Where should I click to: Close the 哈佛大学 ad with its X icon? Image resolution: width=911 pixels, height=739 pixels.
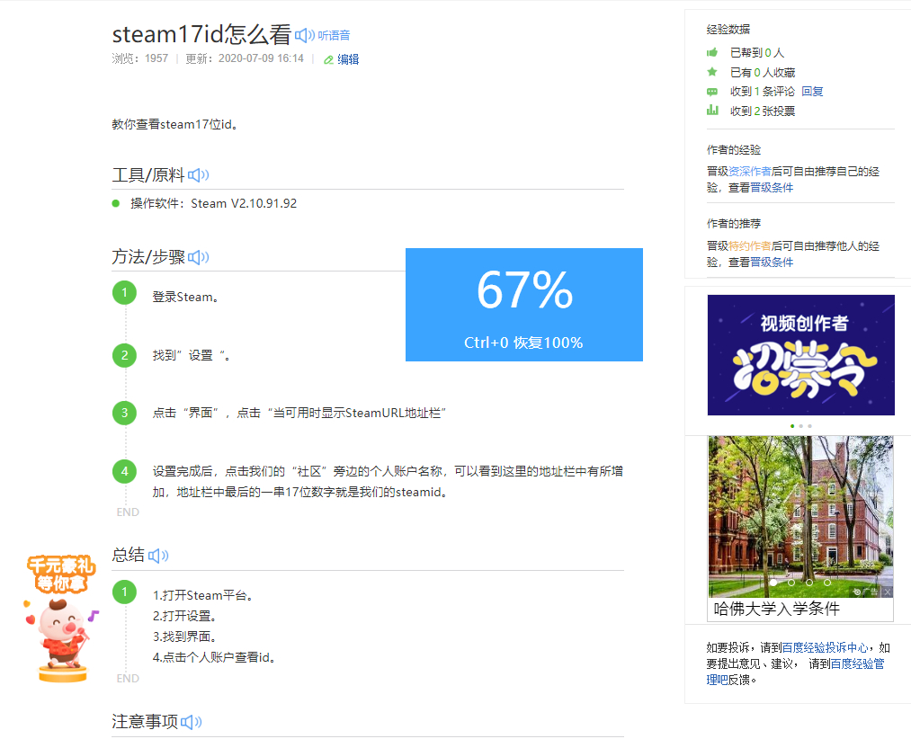(x=888, y=592)
